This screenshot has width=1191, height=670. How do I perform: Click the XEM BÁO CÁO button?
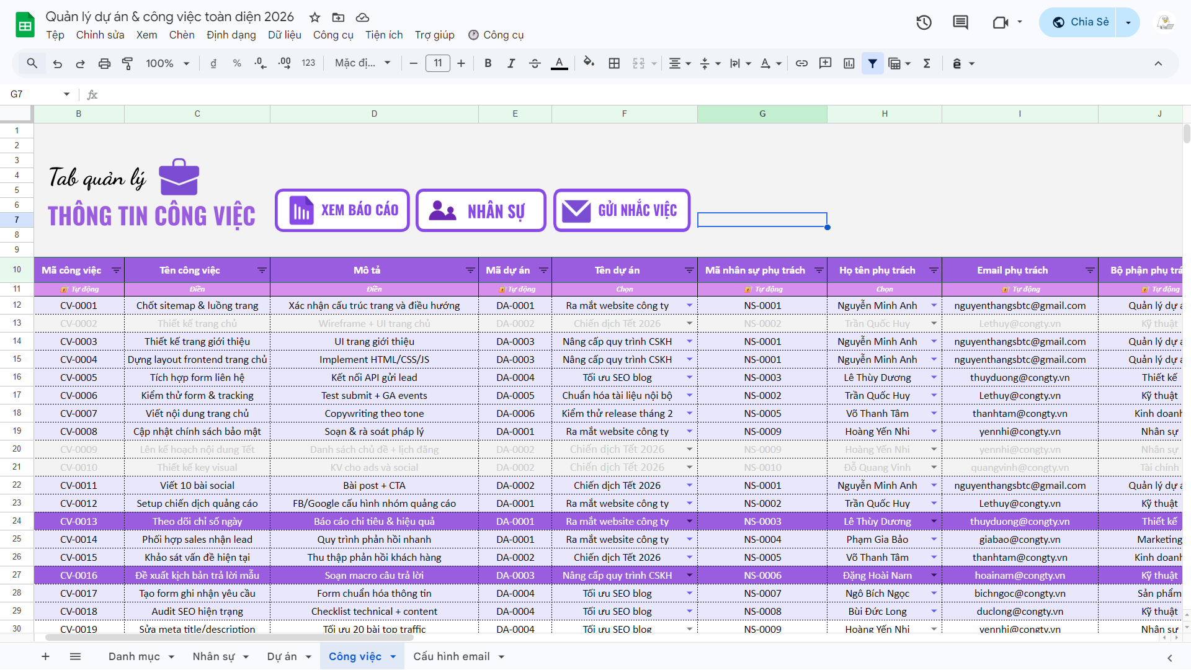(x=342, y=210)
